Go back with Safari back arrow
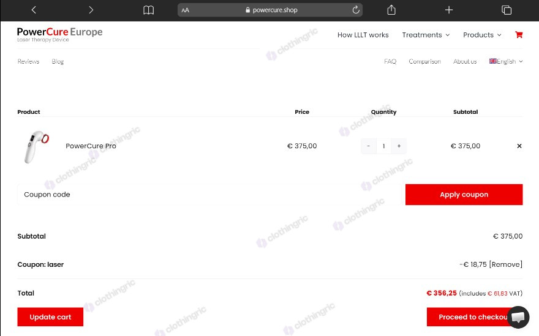The image size is (539, 336). 33,10
